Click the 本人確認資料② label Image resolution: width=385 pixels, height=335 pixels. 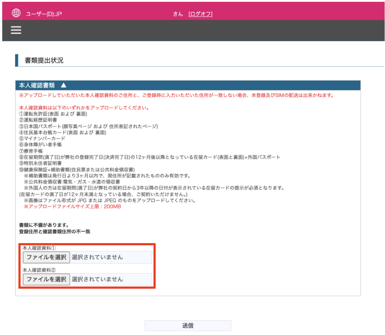(x=39, y=270)
